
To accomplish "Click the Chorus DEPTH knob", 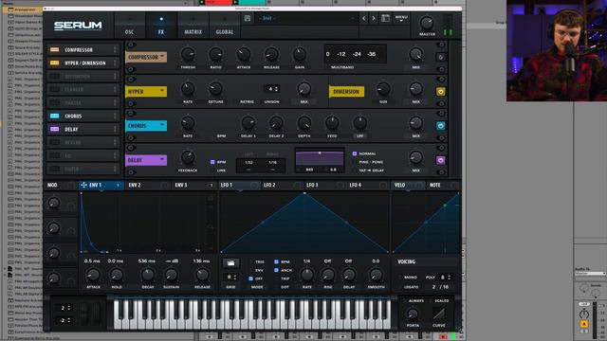I will [303, 123].
